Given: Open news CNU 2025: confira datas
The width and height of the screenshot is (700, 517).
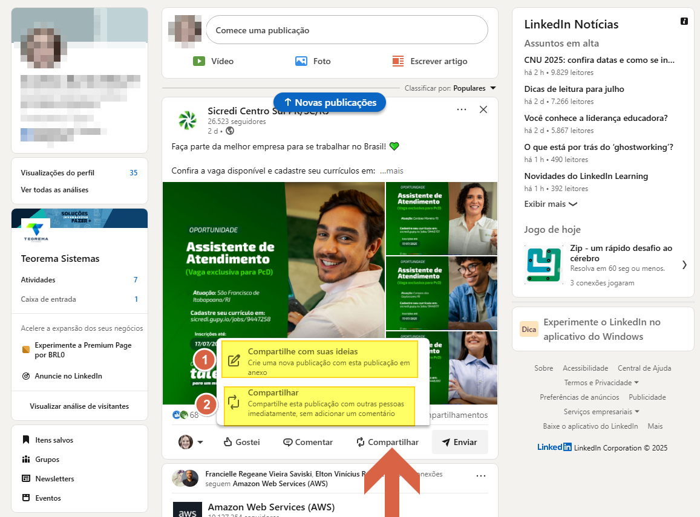Looking at the screenshot, I should tap(599, 60).
